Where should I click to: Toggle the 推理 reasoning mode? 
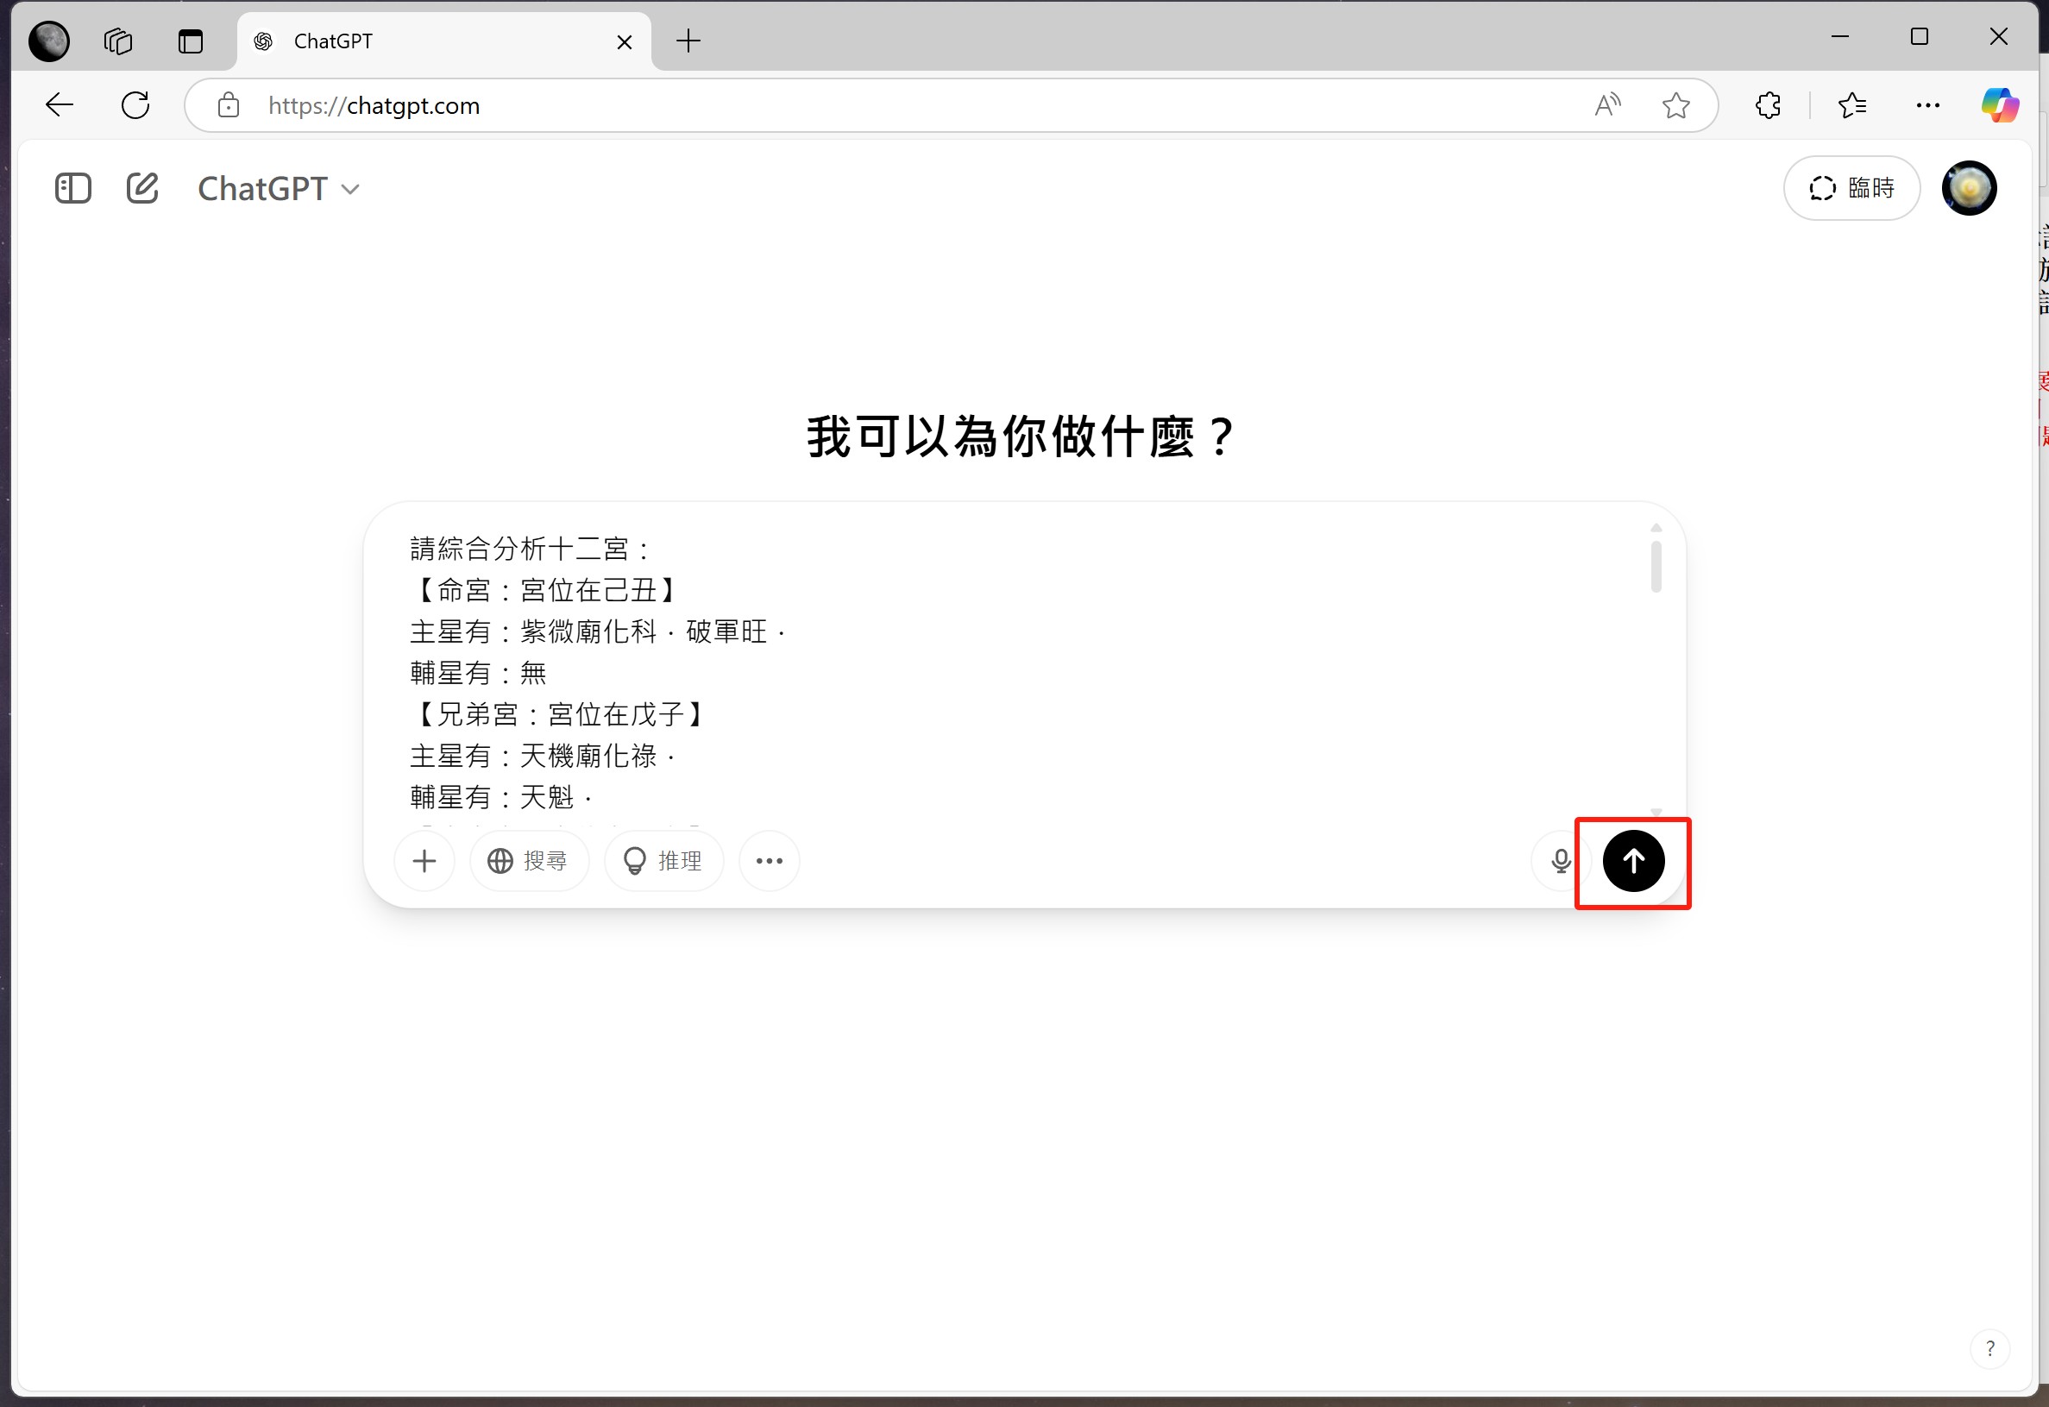[663, 860]
